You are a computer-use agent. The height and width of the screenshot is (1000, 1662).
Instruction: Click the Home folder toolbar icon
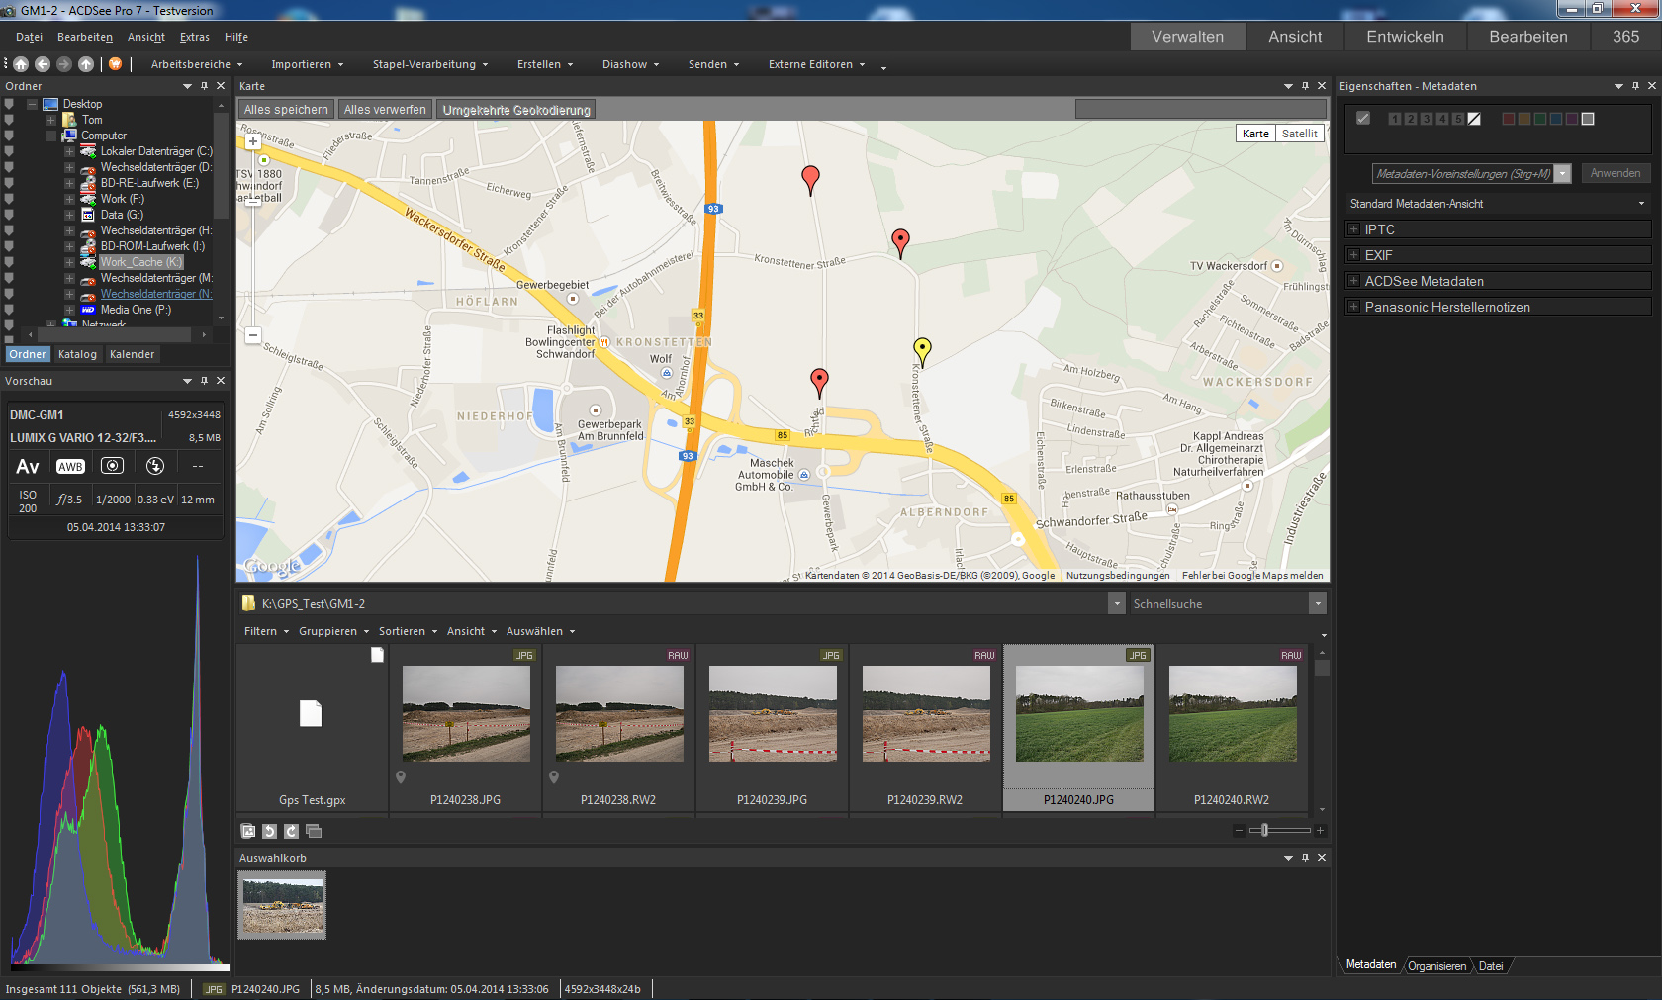[x=21, y=64]
